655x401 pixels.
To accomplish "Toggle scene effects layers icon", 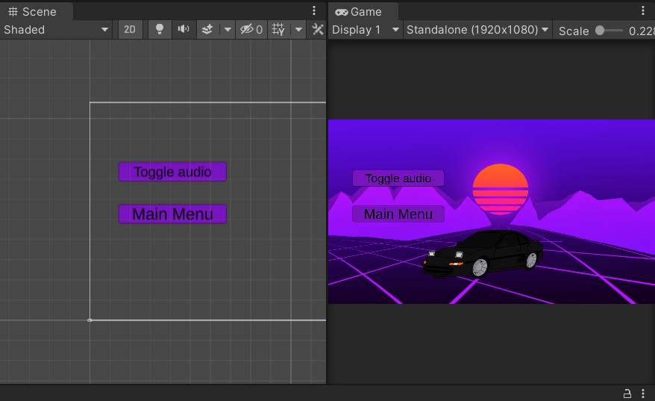I will [x=207, y=30].
